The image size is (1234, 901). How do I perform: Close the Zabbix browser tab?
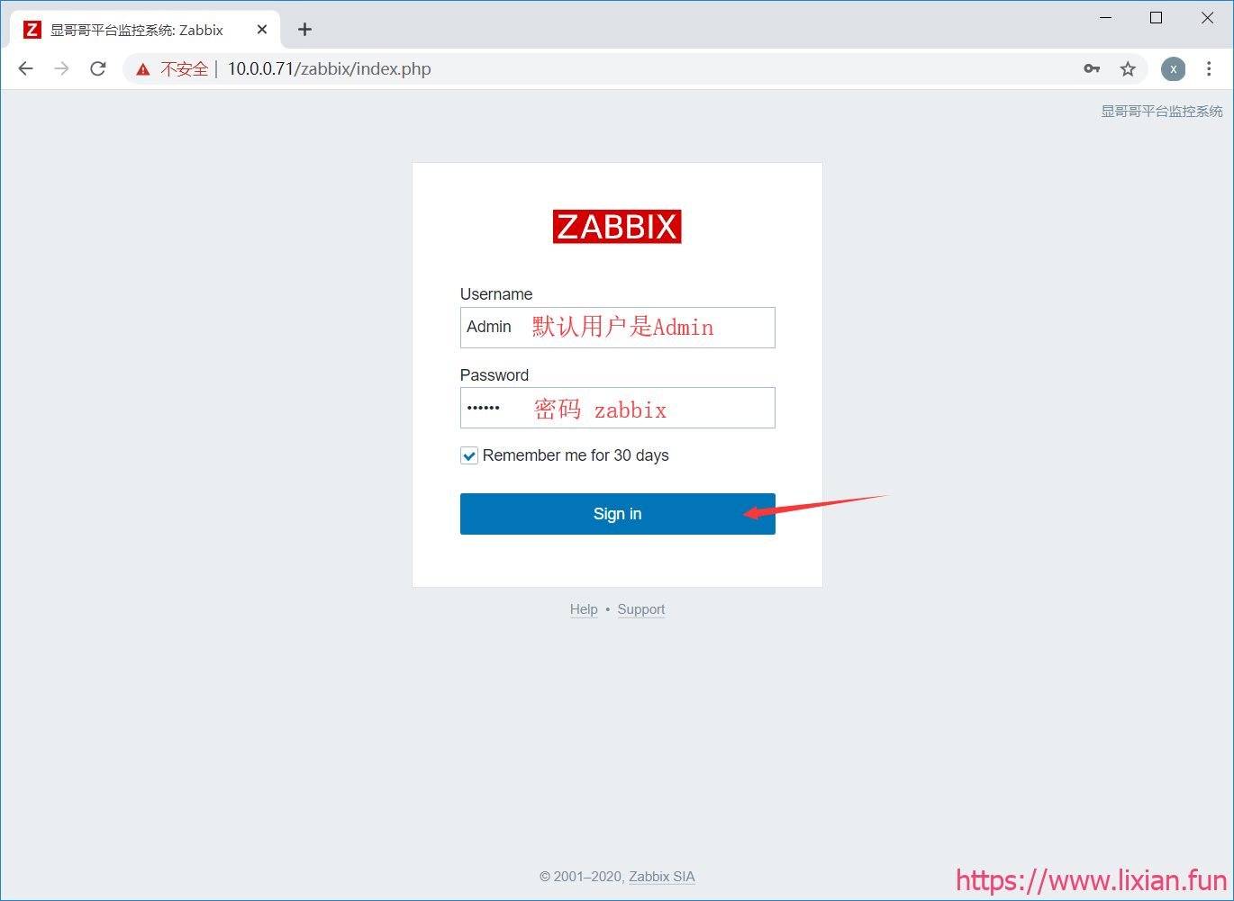pyautogui.click(x=262, y=30)
